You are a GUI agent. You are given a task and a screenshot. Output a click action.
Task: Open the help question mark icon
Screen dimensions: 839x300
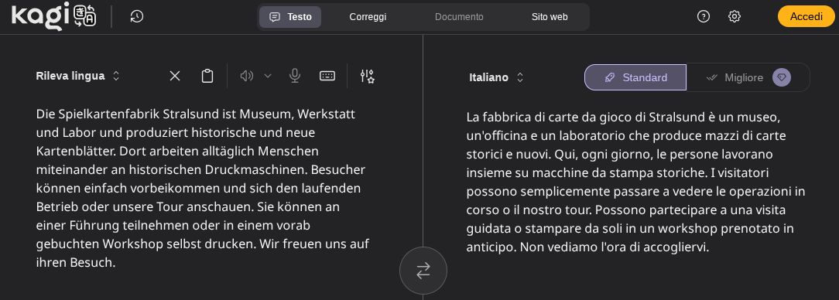click(x=703, y=16)
